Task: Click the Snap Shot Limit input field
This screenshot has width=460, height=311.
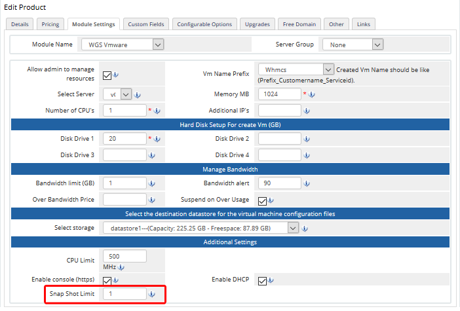Action: [125, 294]
